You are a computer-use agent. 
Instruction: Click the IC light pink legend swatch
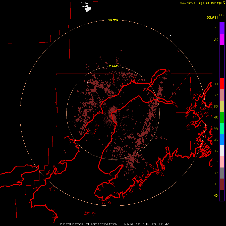(x=222, y=162)
